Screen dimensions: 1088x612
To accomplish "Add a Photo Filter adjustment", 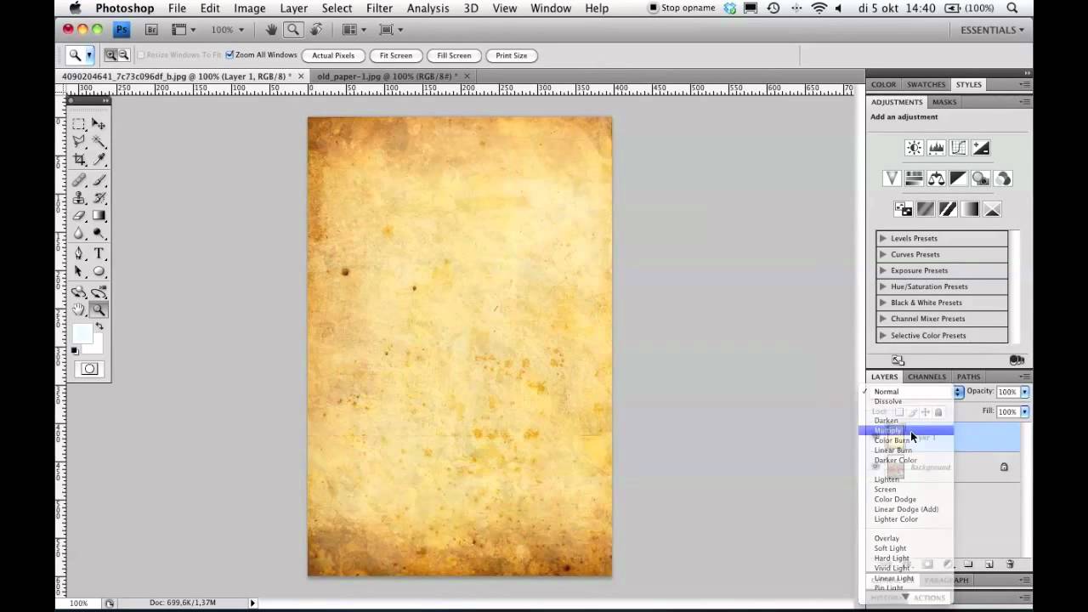I will point(980,178).
